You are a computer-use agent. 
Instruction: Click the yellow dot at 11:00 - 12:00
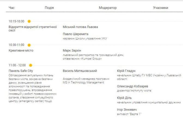(x=30, y=65)
